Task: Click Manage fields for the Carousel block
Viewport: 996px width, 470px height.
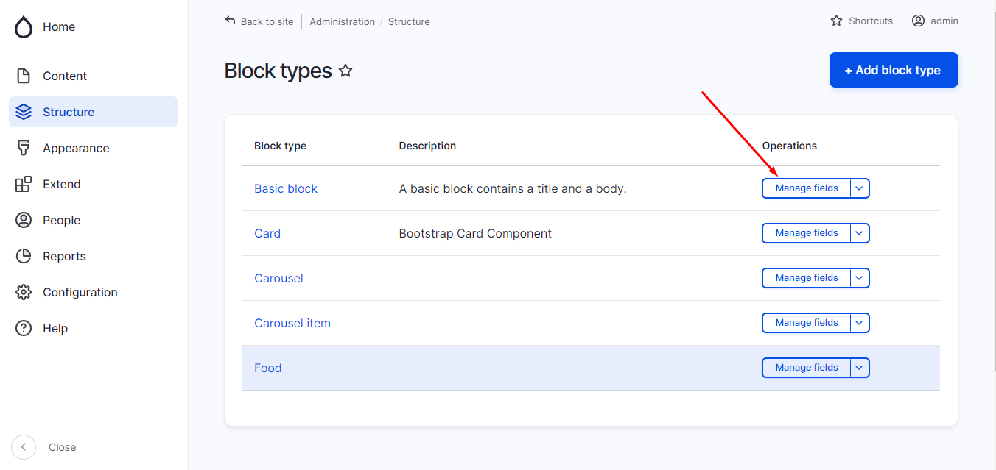Action: pyautogui.click(x=805, y=278)
